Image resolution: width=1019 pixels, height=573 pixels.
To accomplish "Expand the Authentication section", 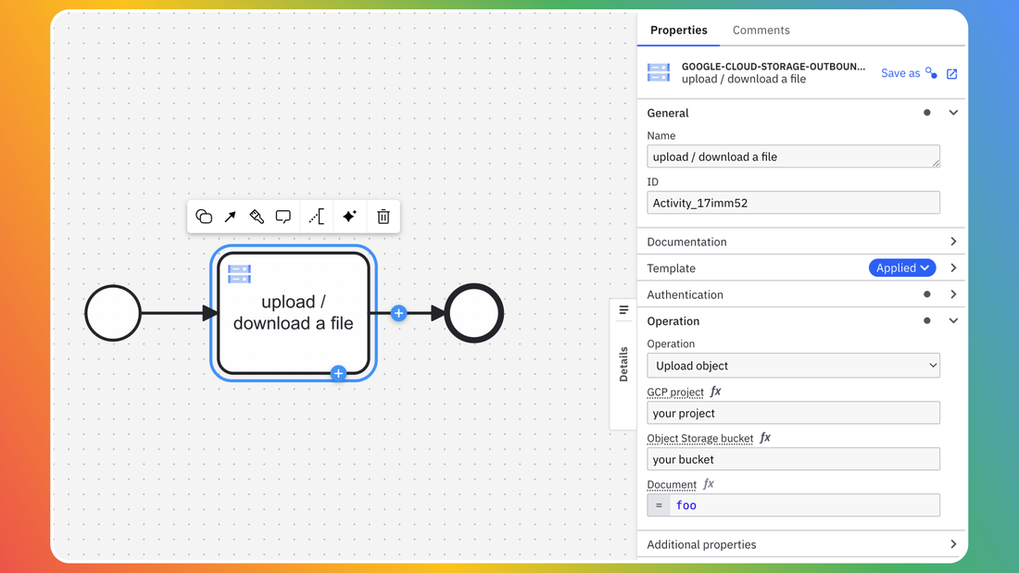I will pos(953,294).
